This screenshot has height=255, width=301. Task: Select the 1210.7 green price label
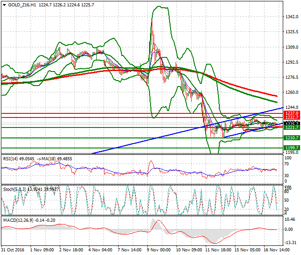pos(291,138)
